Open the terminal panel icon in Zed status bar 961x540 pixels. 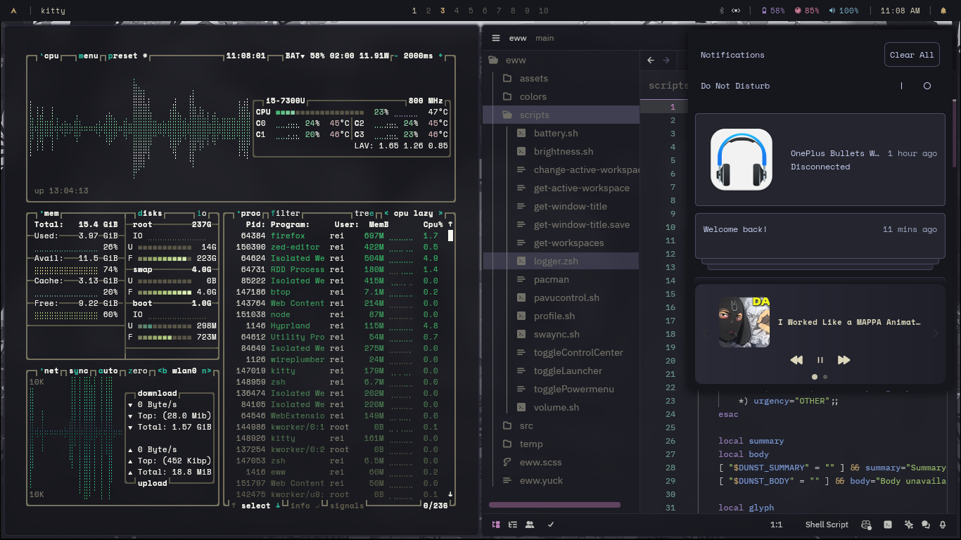[x=888, y=525]
